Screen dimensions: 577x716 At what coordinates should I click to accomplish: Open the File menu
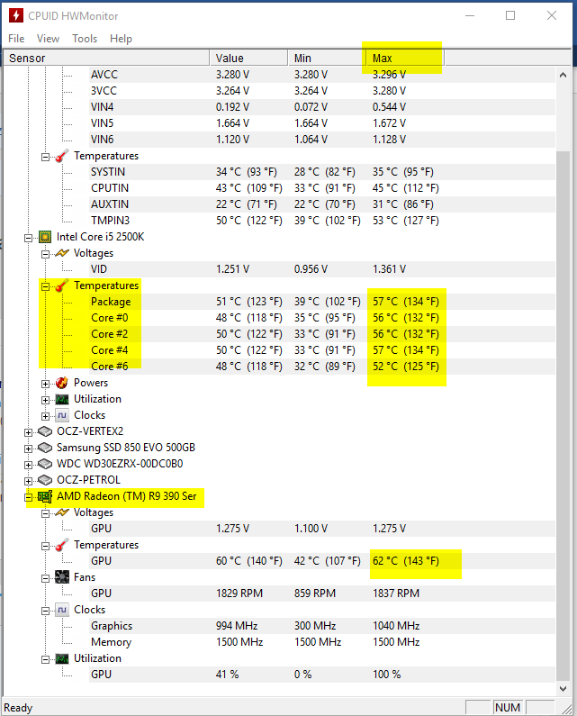(16, 39)
